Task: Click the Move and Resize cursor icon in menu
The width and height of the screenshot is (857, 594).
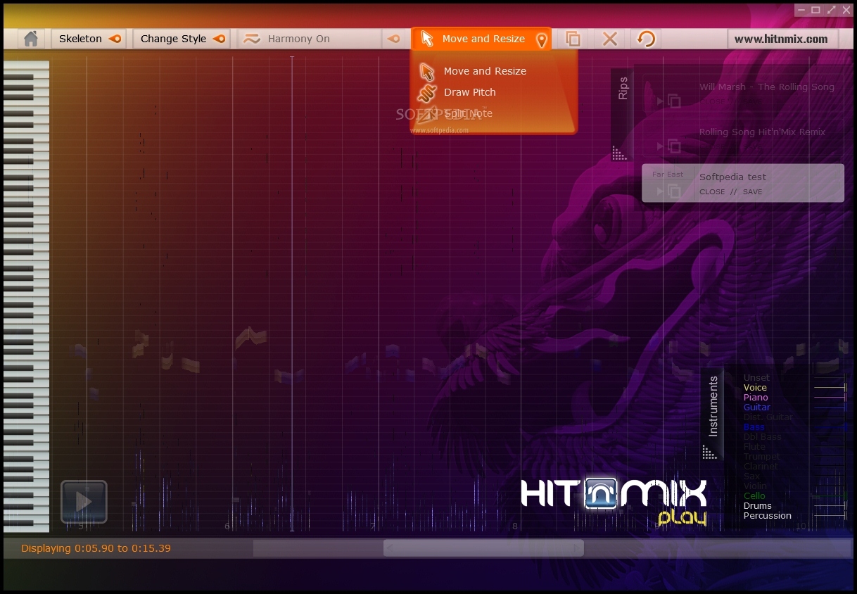Action: click(x=426, y=71)
